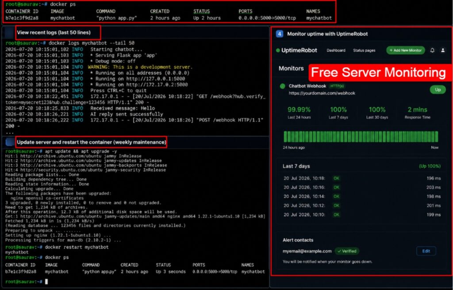Click the HTTP(s) monitor type tag
The height and width of the screenshot is (290, 453).
pyautogui.click(x=337, y=86)
